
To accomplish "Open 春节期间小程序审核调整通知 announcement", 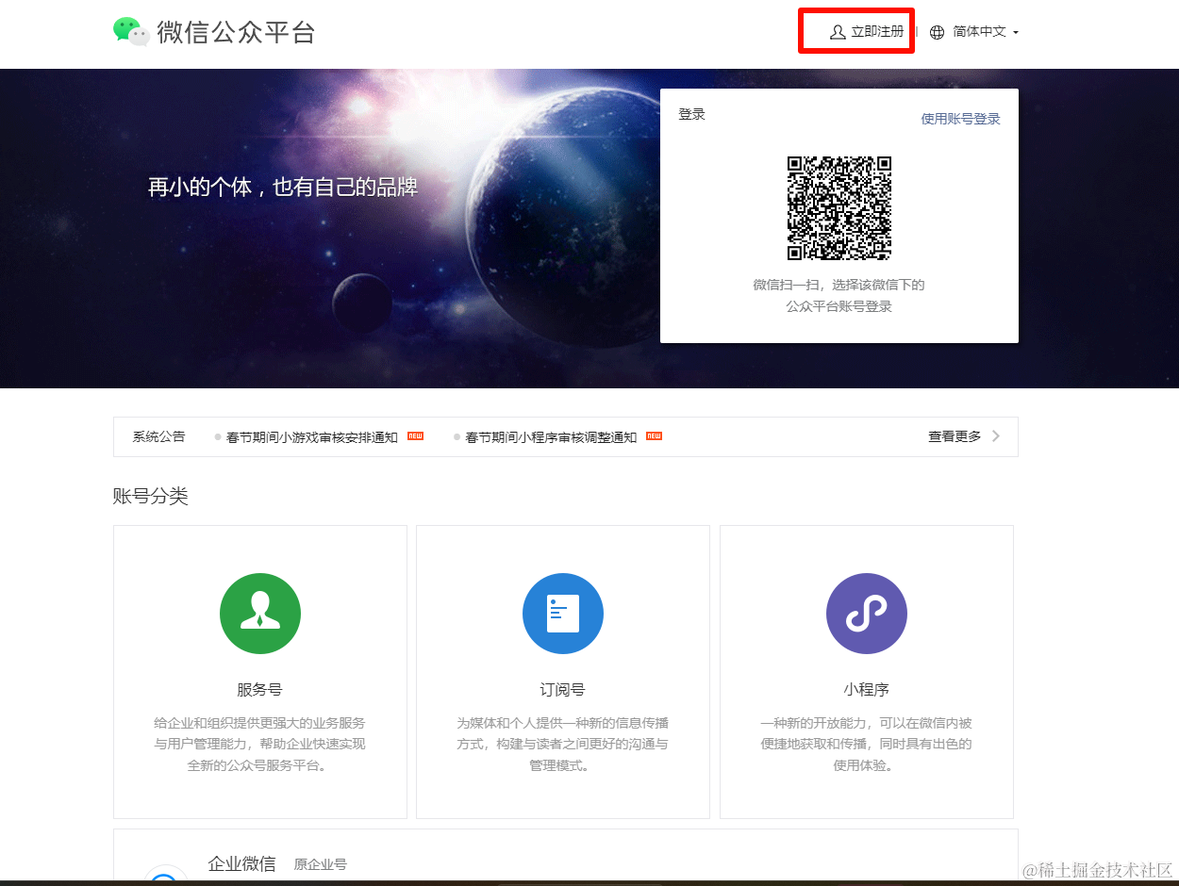I will tap(551, 437).
